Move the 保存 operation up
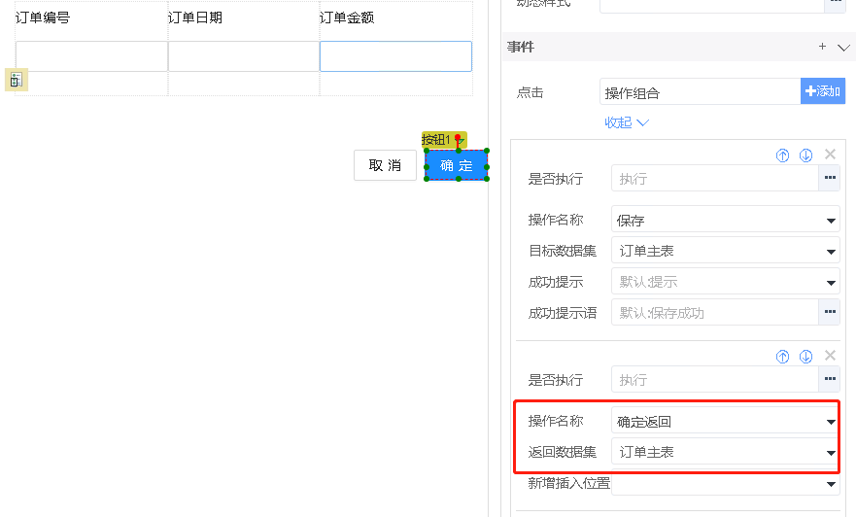The width and height of the screenshot is (856, 517). click(x=783, y=155)
